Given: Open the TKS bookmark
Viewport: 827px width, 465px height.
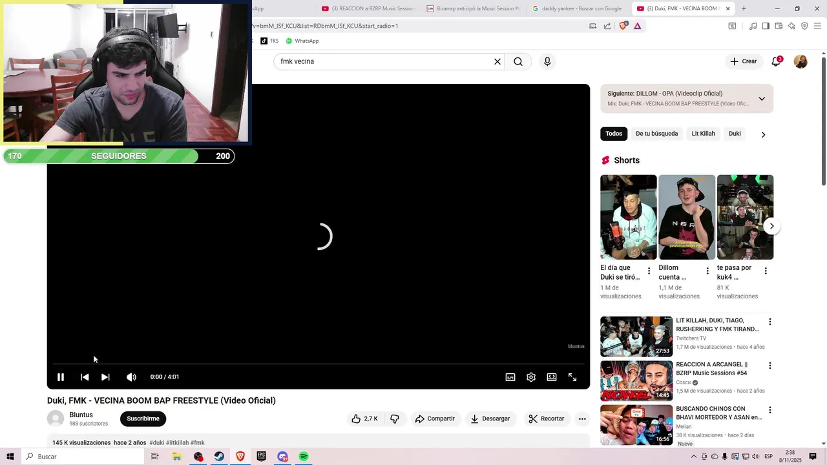Looking at the screenshot, I should (269, 41).
